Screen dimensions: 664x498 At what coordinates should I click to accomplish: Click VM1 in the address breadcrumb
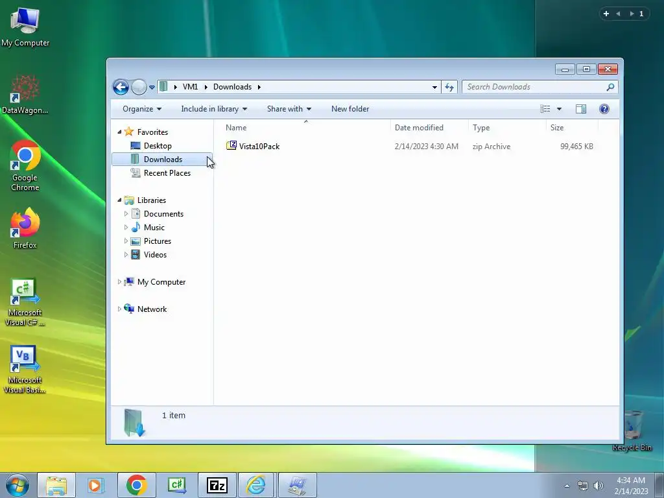point(190,87)
